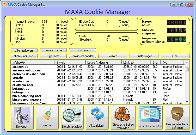Click the Aktualisieren refresh arrows icon

click(97, 113)
